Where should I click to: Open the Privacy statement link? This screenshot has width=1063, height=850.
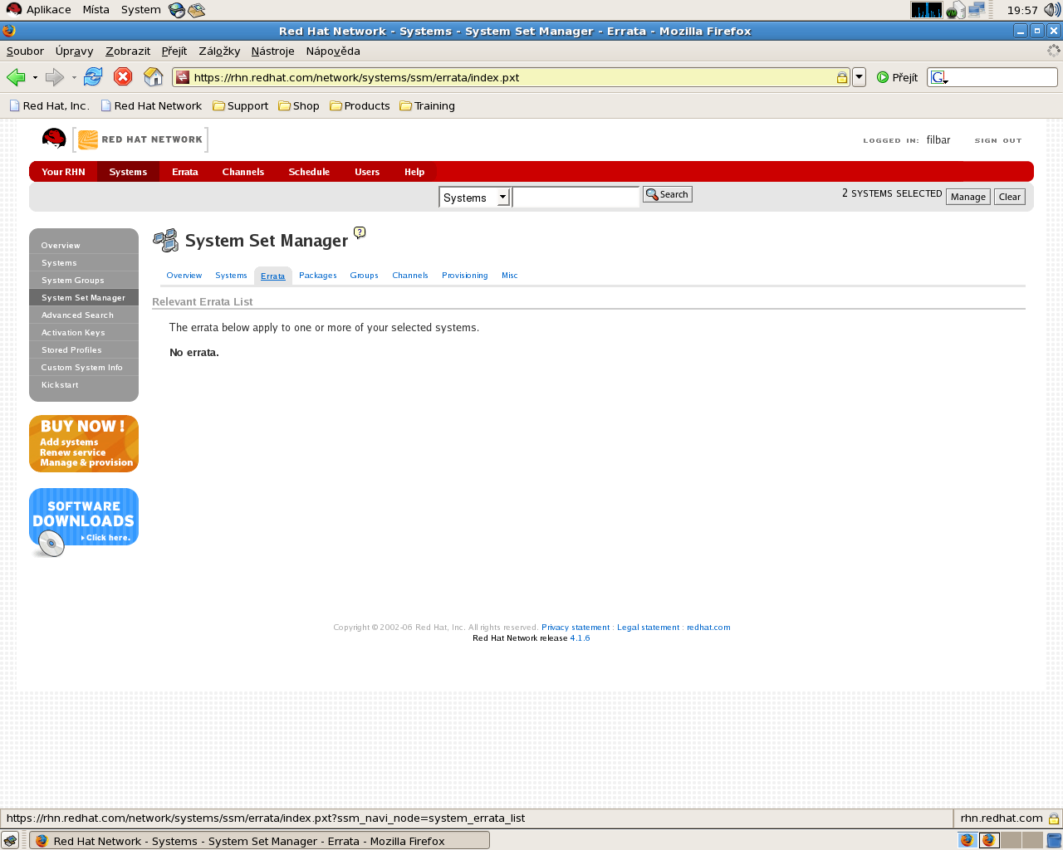click(x=576, y=628)
